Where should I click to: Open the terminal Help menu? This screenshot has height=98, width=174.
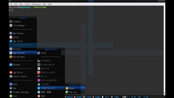(49, 4)
